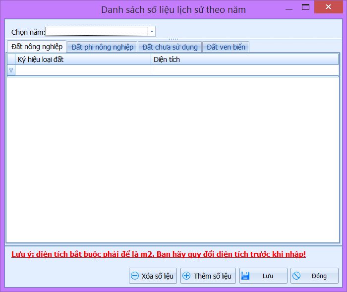The width and height of the screenshot is (347, 292).
Task: Click the dotted splitter grip above tabs
Action: tap(173, 39)
